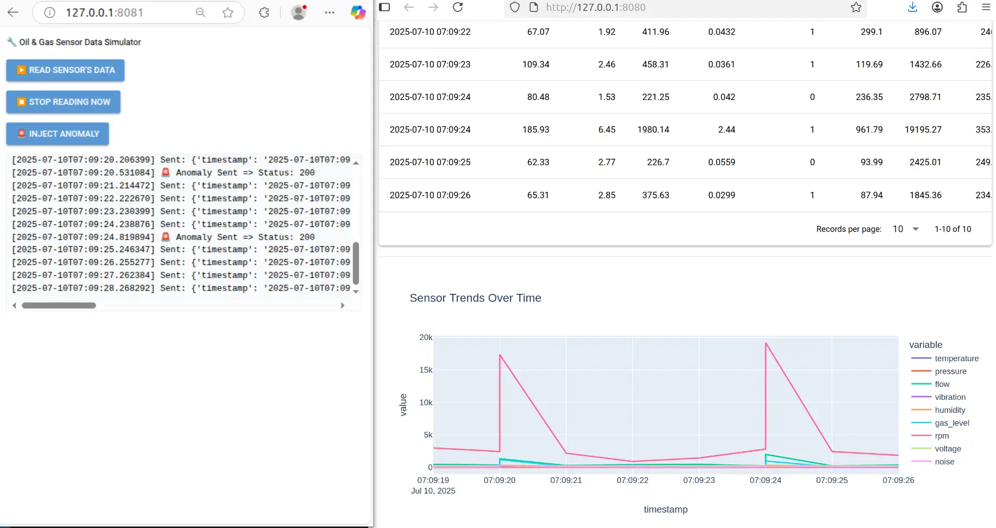Open the profile avatar in the left browser

[x=298, y=12]
